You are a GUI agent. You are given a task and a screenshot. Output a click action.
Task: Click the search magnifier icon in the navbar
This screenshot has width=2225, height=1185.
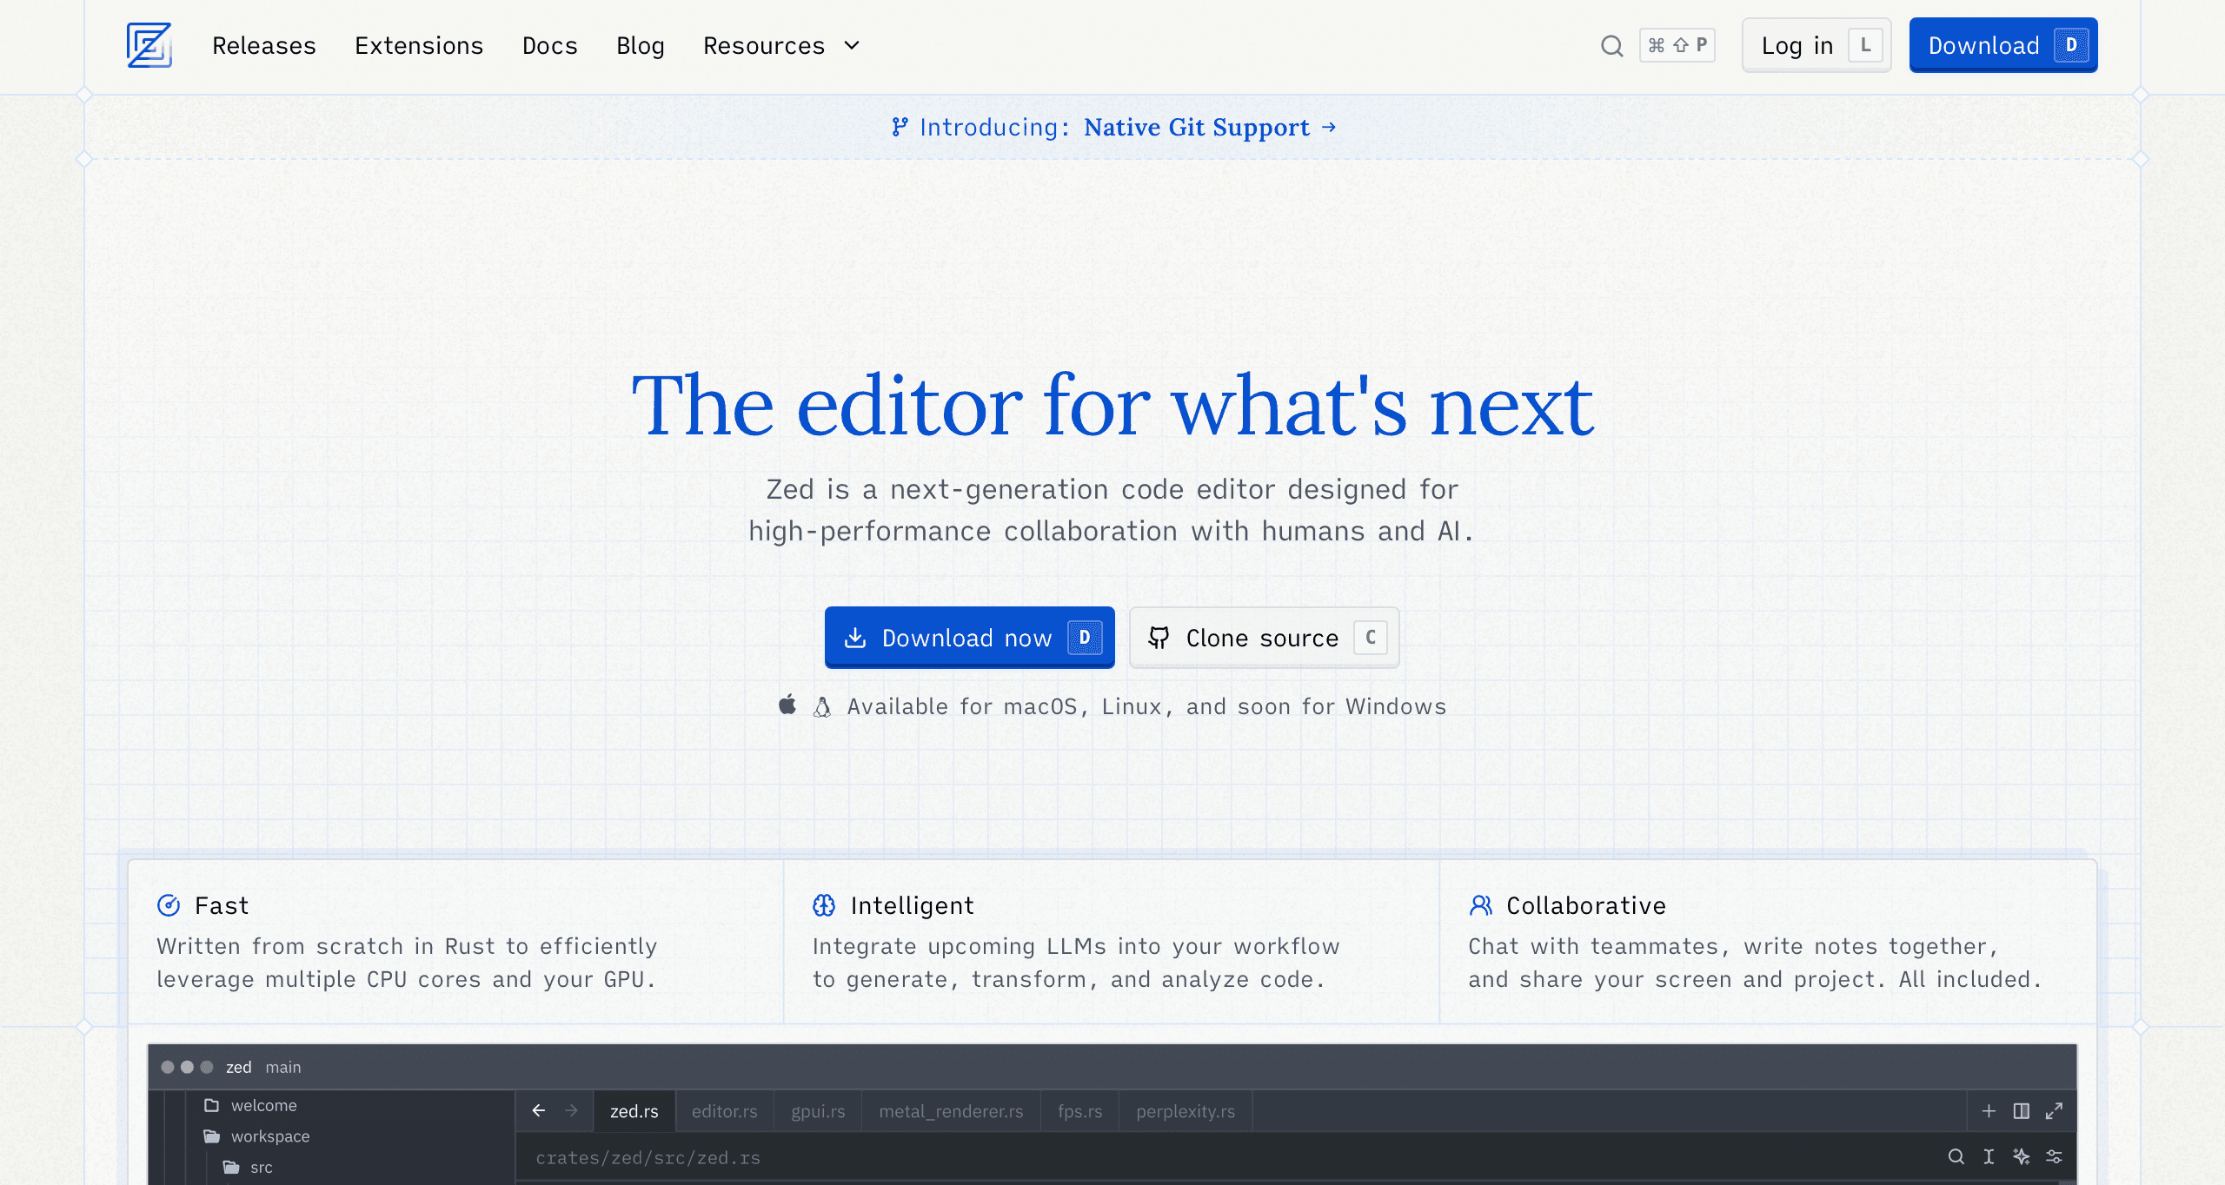[1612, 45]
